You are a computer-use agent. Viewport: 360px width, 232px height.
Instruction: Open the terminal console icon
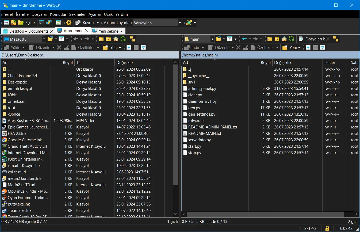(x=42, y=23)
